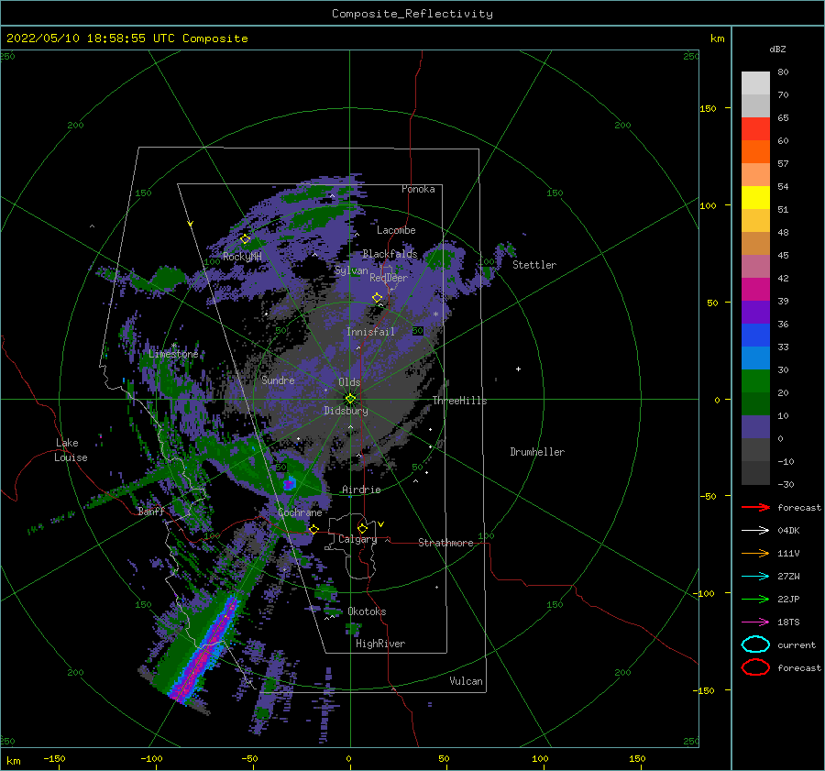The width and height of the screenshot is (825, 771).
Task: Select the yellow radar-site diamond at Olds
Action: tap(350, 399)
